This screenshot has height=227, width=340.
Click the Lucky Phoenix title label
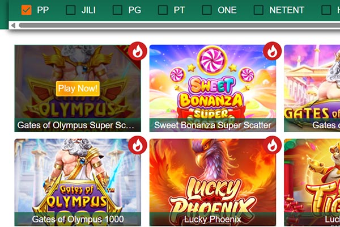point(212,219)
